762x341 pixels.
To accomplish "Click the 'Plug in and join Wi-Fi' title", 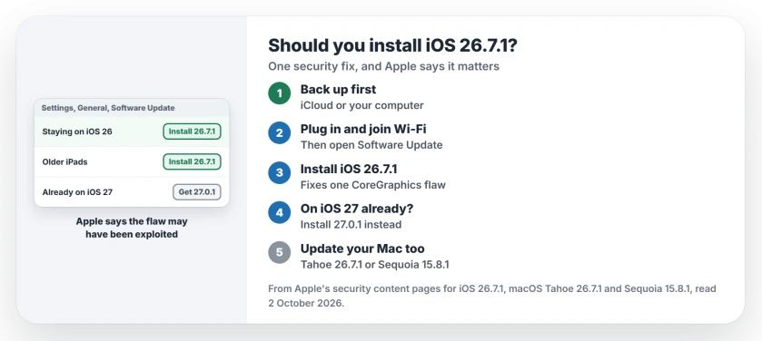I will click(363, 129).
